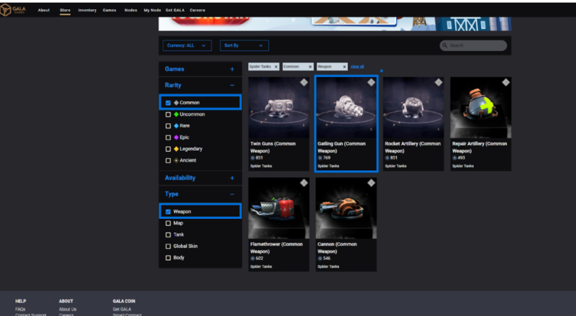This screenshot has height=316, width=576.
Task: Open the Currency: ALL dropdown
Action: click(187, 45)
